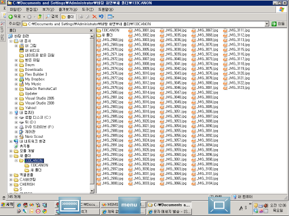Screen dimensions: 289x216
Task: Launch Chrome from quick launch bar
Action: point(45,211)
